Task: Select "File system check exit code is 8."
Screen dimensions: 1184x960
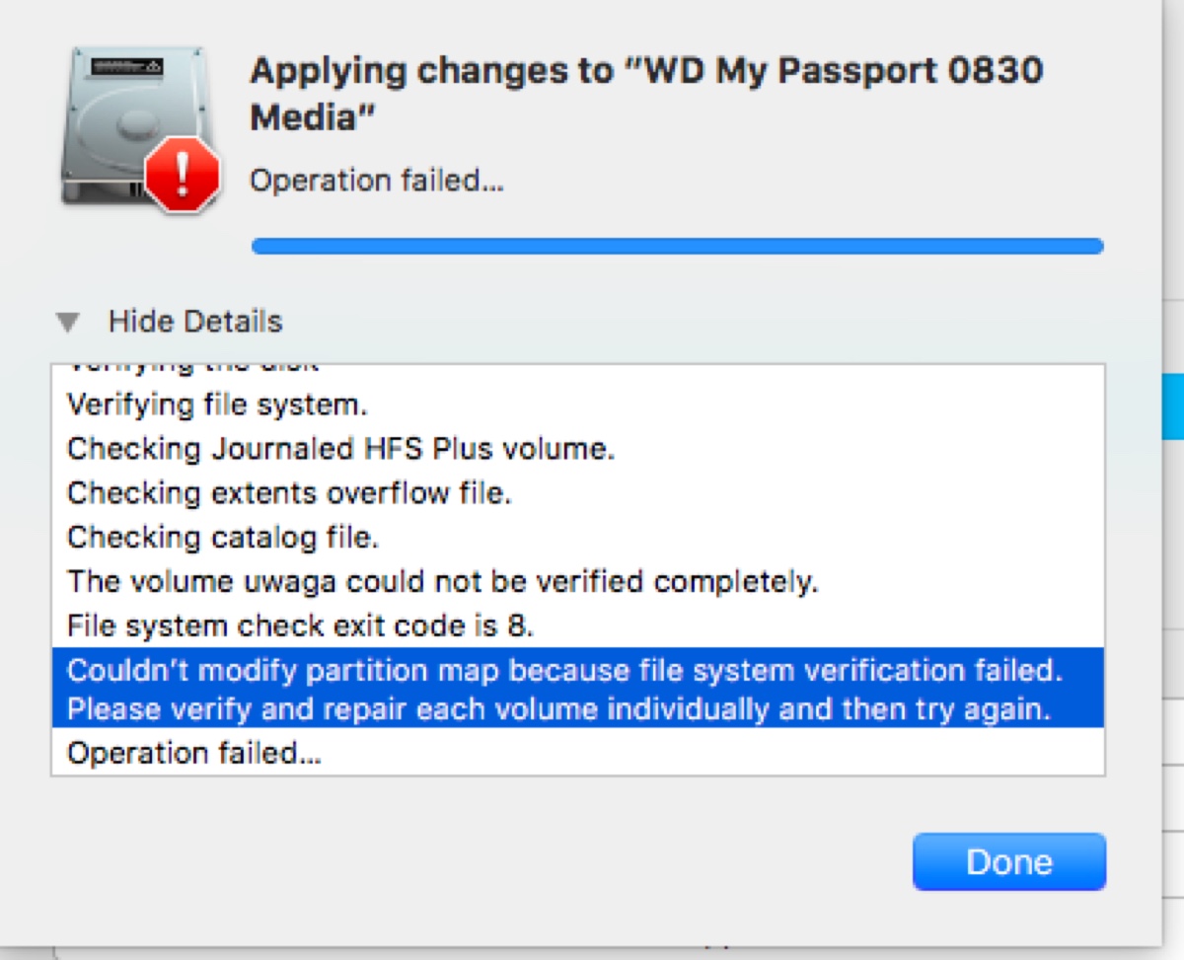Action: 301,626
